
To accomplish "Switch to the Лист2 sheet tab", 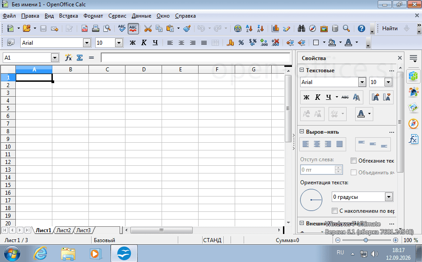I will click(x=64, y=230).
